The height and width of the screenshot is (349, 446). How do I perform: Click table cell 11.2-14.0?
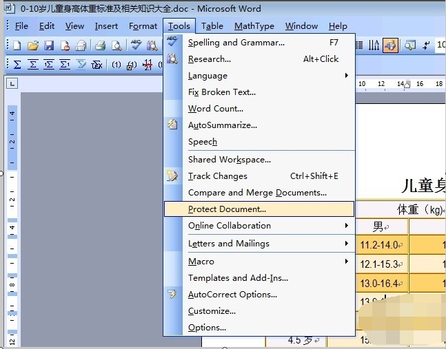coord(382,244)
